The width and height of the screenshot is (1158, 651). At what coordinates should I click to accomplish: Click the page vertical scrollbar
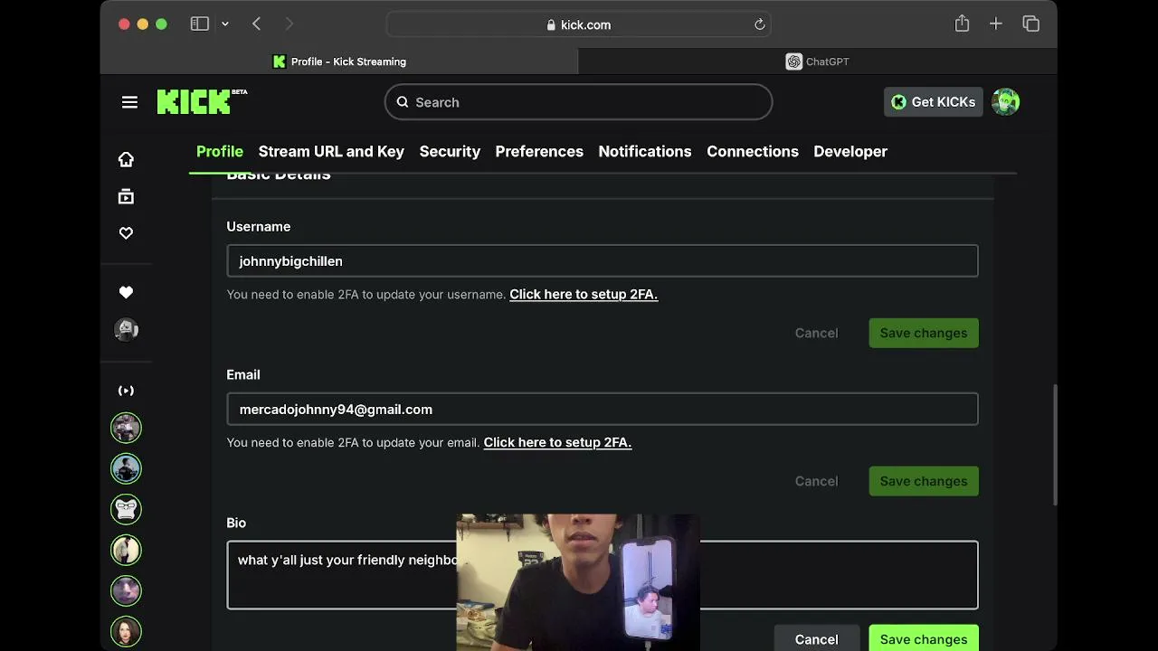1053,445
